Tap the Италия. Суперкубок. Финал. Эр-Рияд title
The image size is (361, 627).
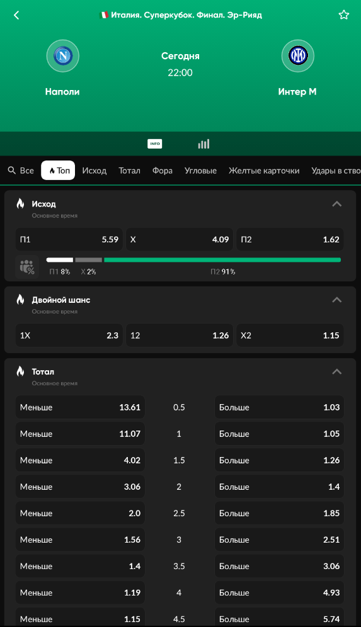(x=186, y=15)
